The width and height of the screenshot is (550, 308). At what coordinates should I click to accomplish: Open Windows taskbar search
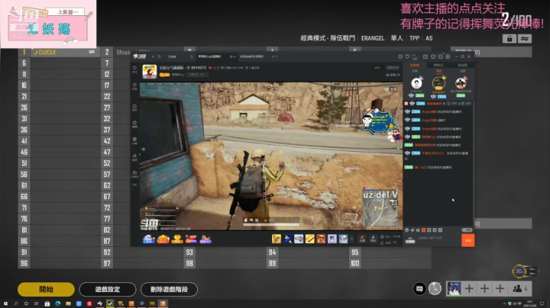click(16, 303)
